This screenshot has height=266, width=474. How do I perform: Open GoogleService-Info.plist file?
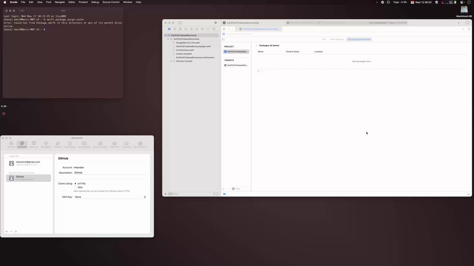coord(188,43)
